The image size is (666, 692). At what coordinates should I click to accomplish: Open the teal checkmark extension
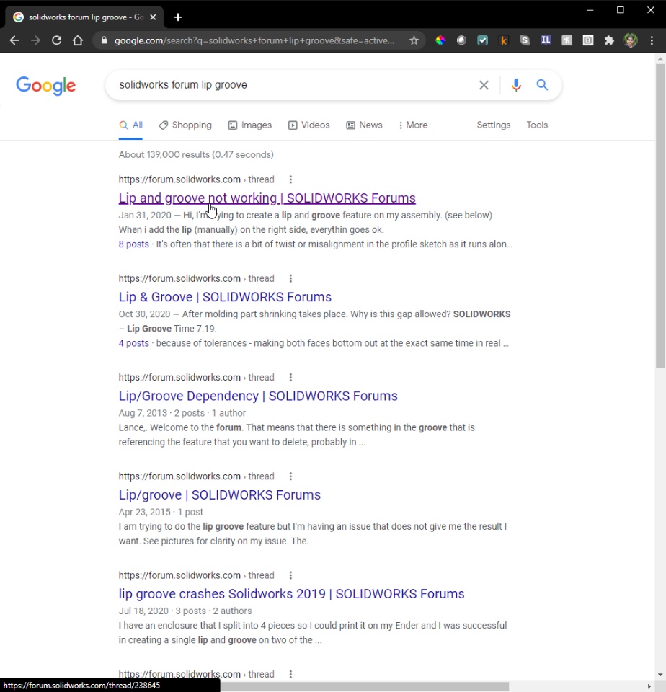[x=482, y=40]
